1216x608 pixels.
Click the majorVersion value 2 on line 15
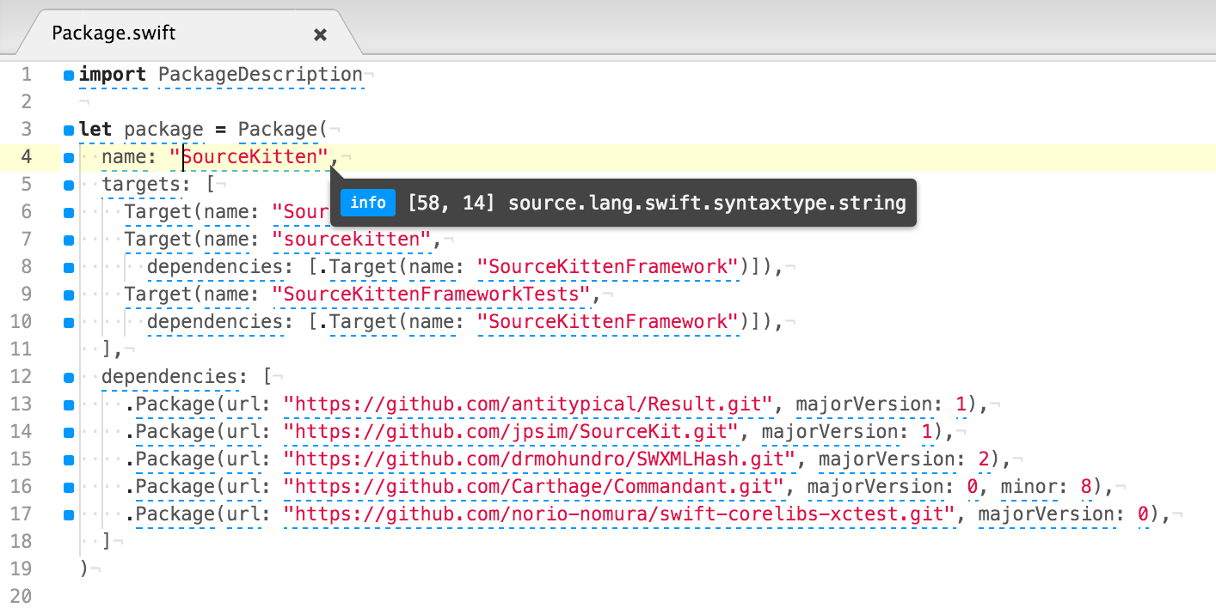983,459
